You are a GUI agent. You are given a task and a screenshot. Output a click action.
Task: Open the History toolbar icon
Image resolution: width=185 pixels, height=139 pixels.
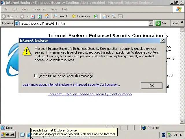click(96, 16)
